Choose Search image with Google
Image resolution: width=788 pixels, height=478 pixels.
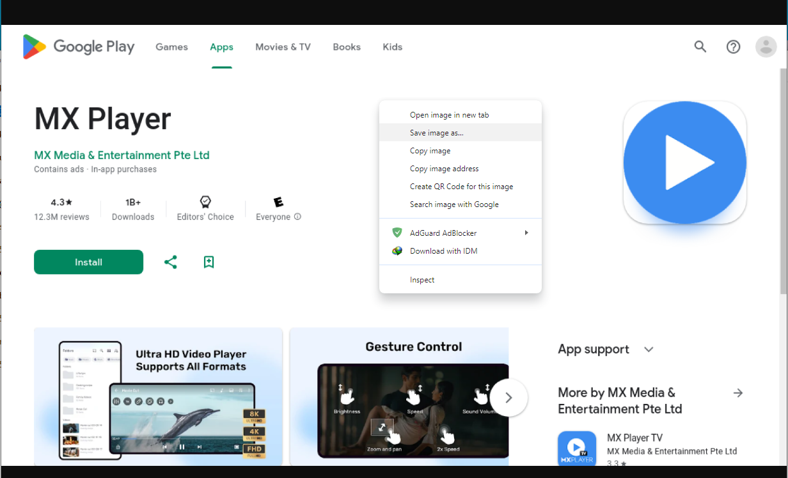coord(461,204)
